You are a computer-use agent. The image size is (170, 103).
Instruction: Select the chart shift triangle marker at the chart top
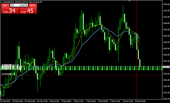click(129, 1)
